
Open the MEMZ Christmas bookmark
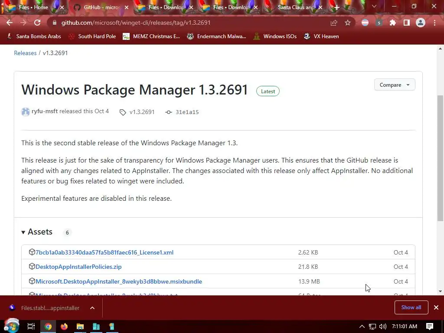point(151,36)
